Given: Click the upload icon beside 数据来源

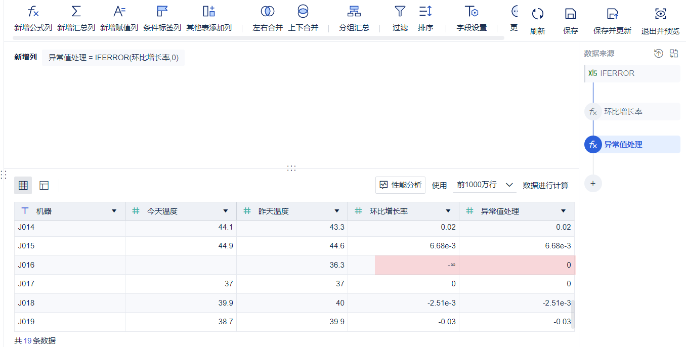Looking at the screenshot, I should point(658,53).
